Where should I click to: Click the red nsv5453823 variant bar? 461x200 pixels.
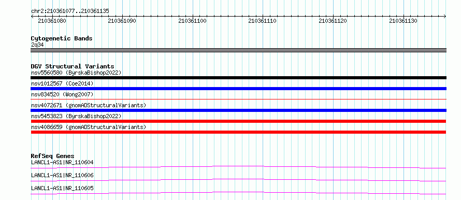tap(238, 121)
